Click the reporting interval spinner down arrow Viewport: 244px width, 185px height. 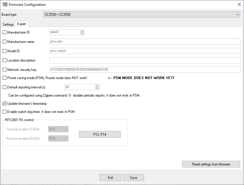[97, 88]
